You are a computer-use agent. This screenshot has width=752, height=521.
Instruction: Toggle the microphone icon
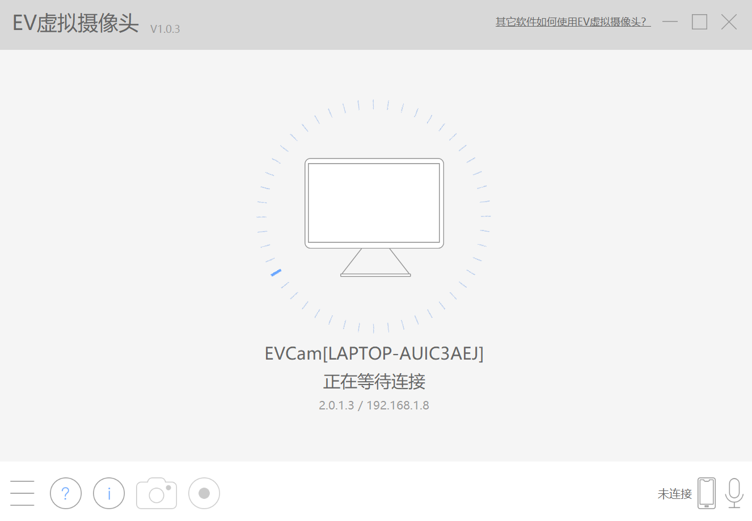[x=734, y=493]
